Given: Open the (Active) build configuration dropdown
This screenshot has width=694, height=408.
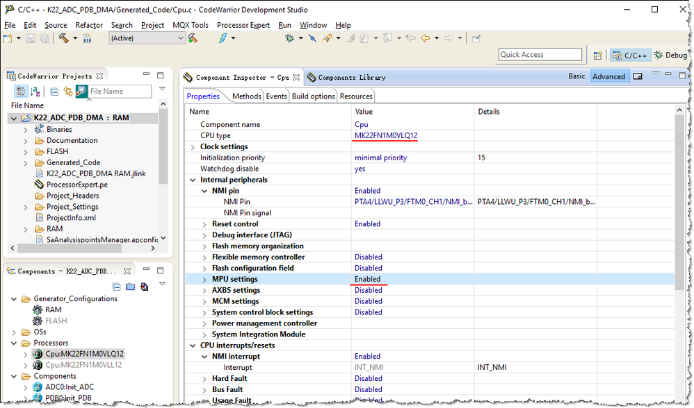Looking at the screenshot, I should (147, 39).
